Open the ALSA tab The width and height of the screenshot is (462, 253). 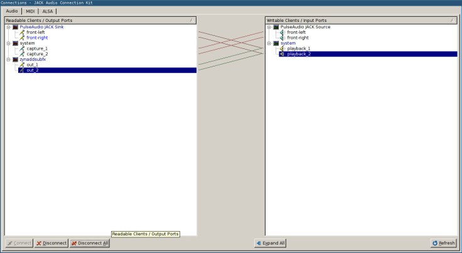click(48, 11)
